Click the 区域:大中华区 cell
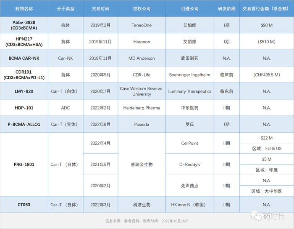 pyautogui.click(x=267, y=191)
